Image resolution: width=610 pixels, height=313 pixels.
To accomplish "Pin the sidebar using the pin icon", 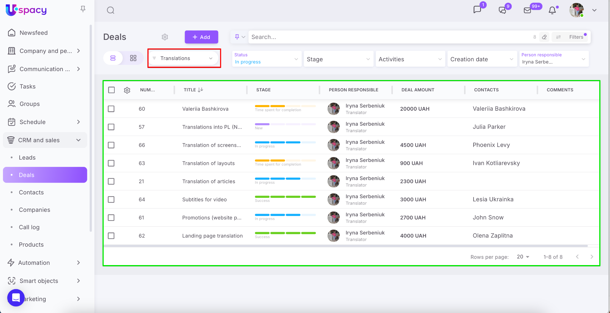I will tap(83, 9).
